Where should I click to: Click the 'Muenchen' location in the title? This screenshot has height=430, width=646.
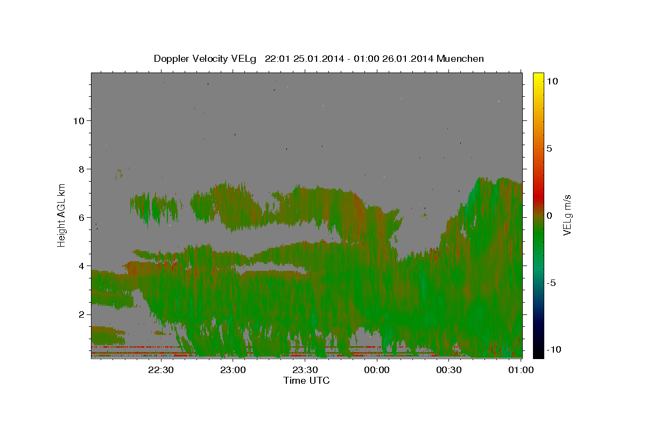461,59
